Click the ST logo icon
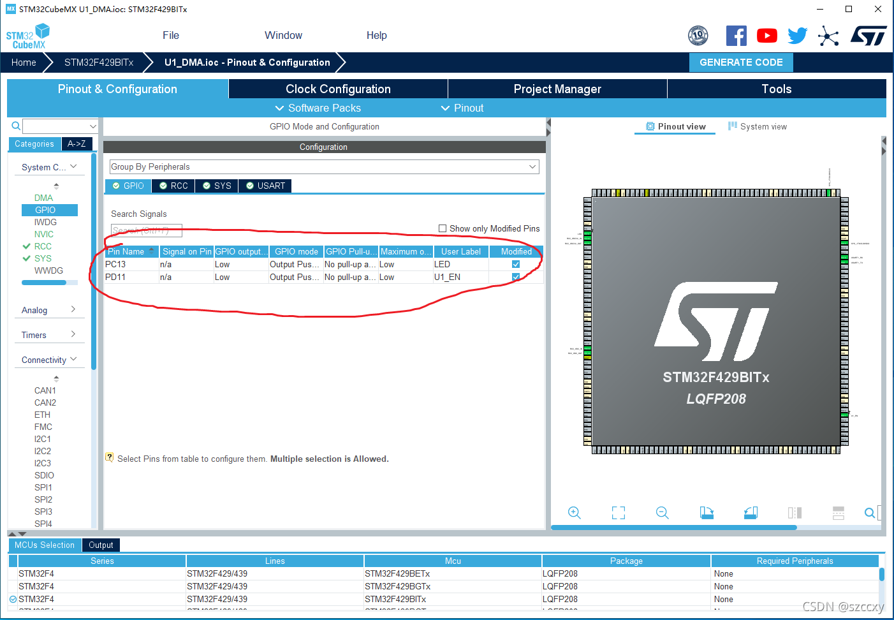Viewport: 894px width, 620px height. point(868,36)
